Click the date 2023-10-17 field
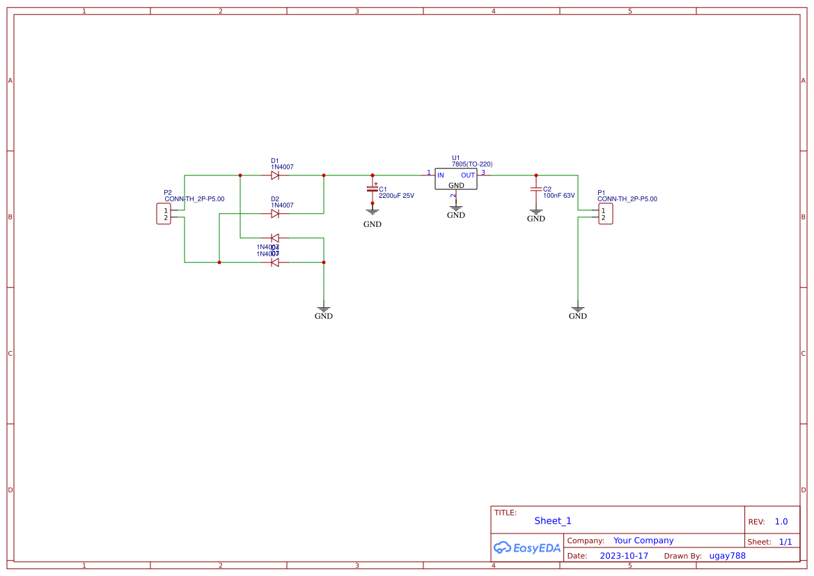 [x=624, y=555]
